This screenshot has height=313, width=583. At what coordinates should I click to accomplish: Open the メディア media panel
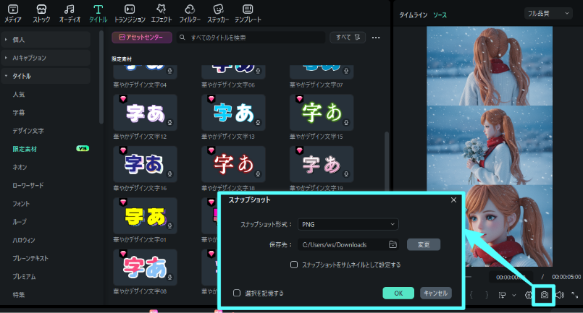pos(13,13)
